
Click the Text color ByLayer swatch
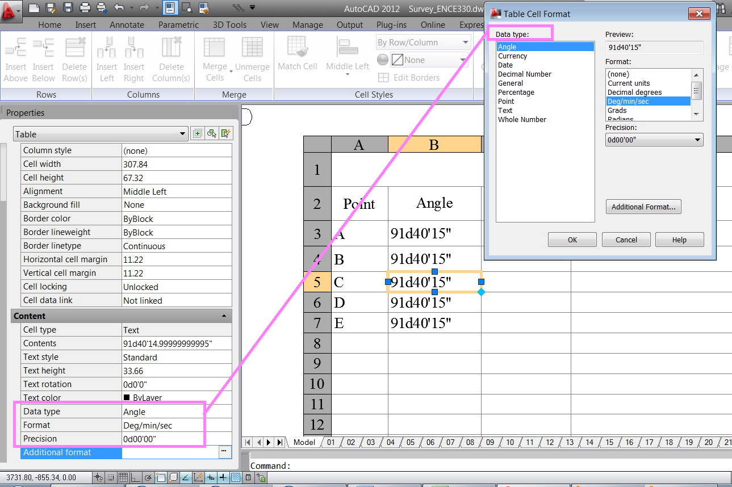click(127, 398)
